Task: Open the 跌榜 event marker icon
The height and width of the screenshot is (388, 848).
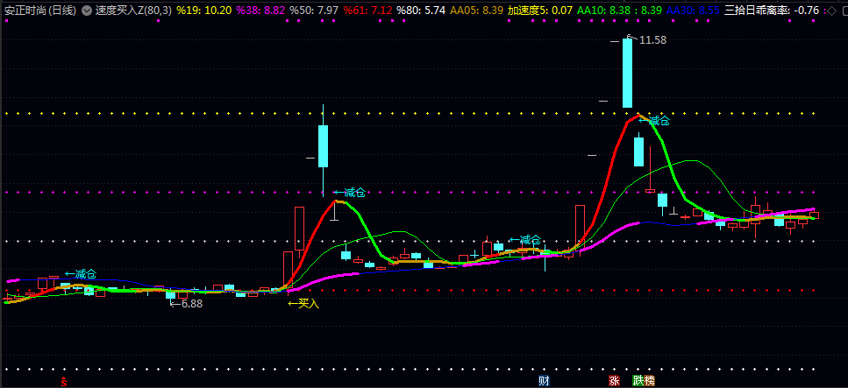Action: (644, 380)
